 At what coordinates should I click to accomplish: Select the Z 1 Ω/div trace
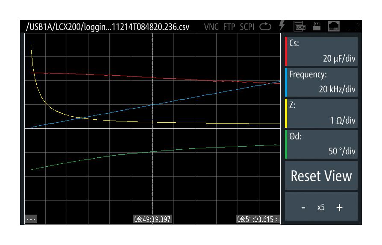click(321, 113)
